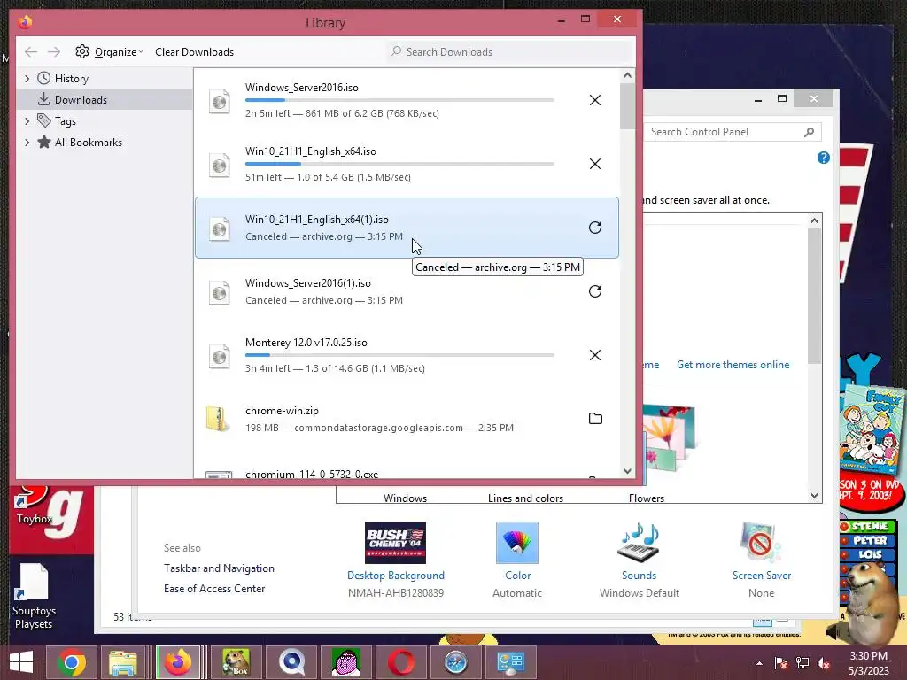Open the Control Panel help question mark
907x680 pixels.
click(x=823, y=158)
